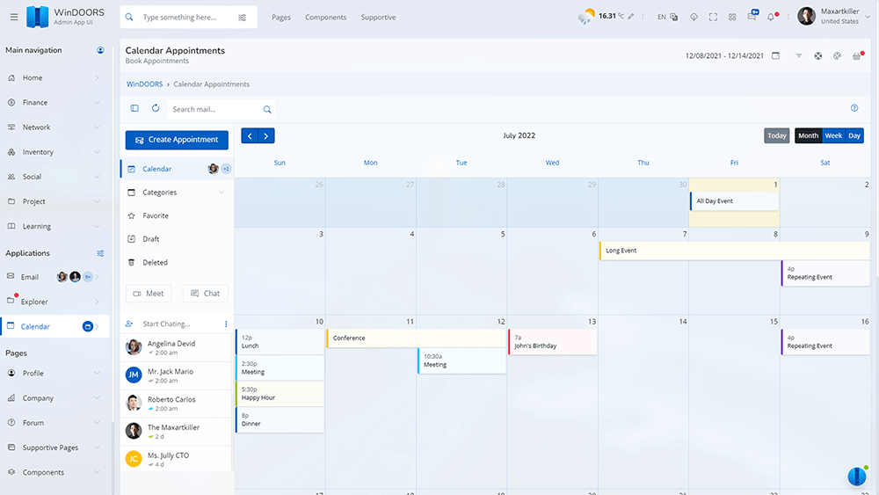The width and height of the screenshot is (879, 495).
Task: Expand the Finance navigation section
Action: pyautogui.click(x=53, y=103)
